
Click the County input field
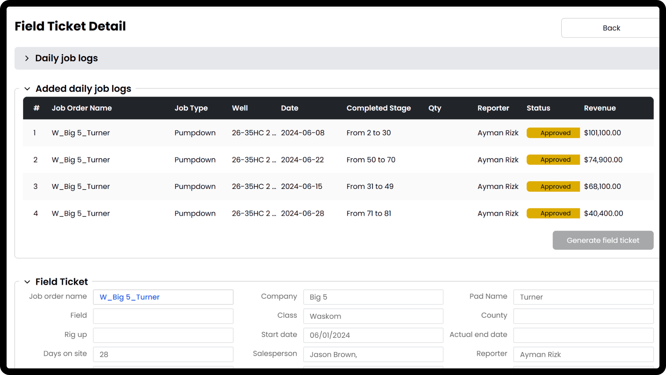click(583, 316)
